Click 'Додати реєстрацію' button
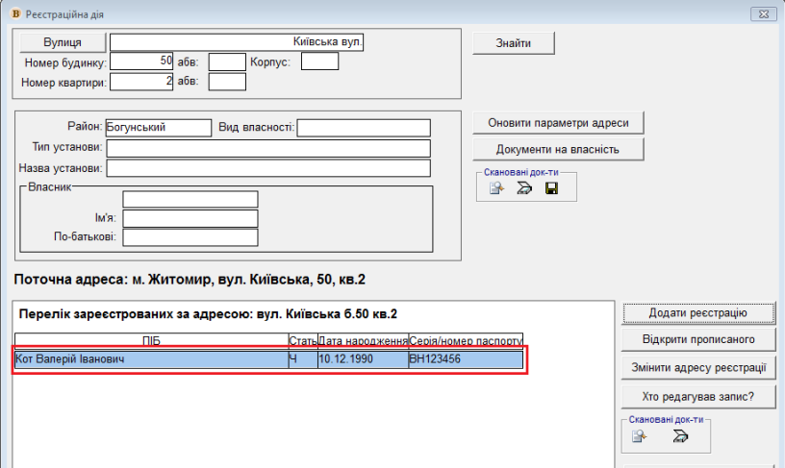 pyautogui.click(x=697, y=313)
